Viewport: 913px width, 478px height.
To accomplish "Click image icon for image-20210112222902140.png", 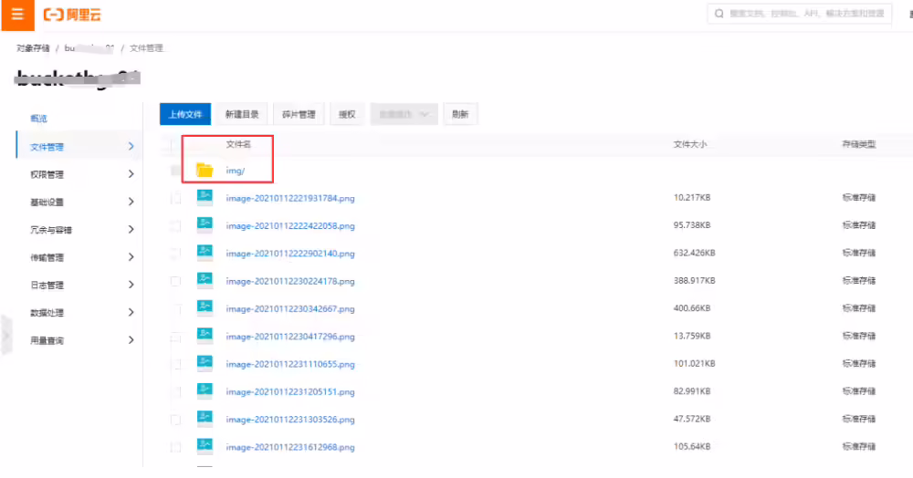I will 205,253.
